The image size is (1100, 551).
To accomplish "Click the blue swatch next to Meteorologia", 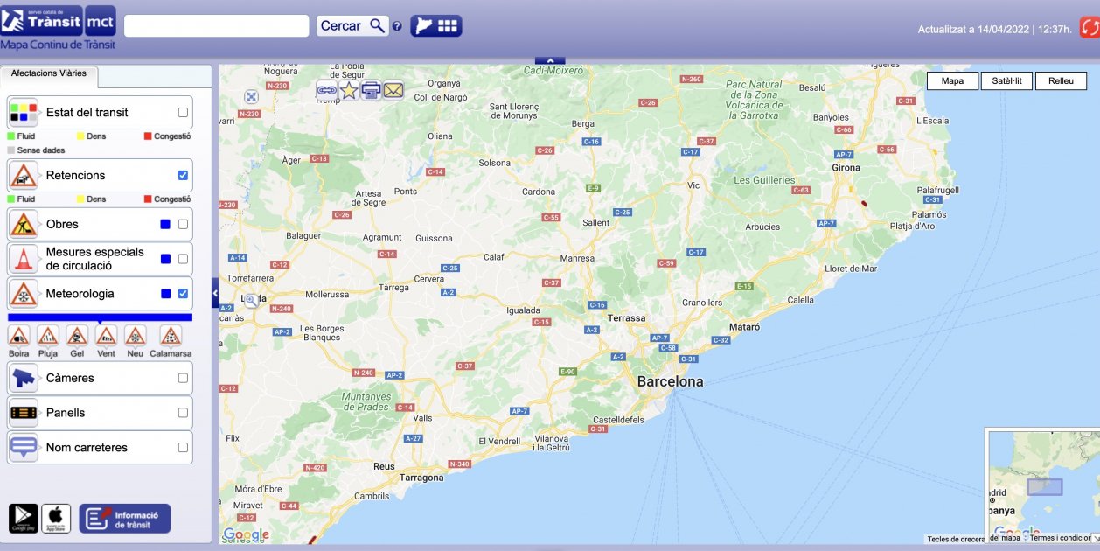I will click(x=165, y=293).
